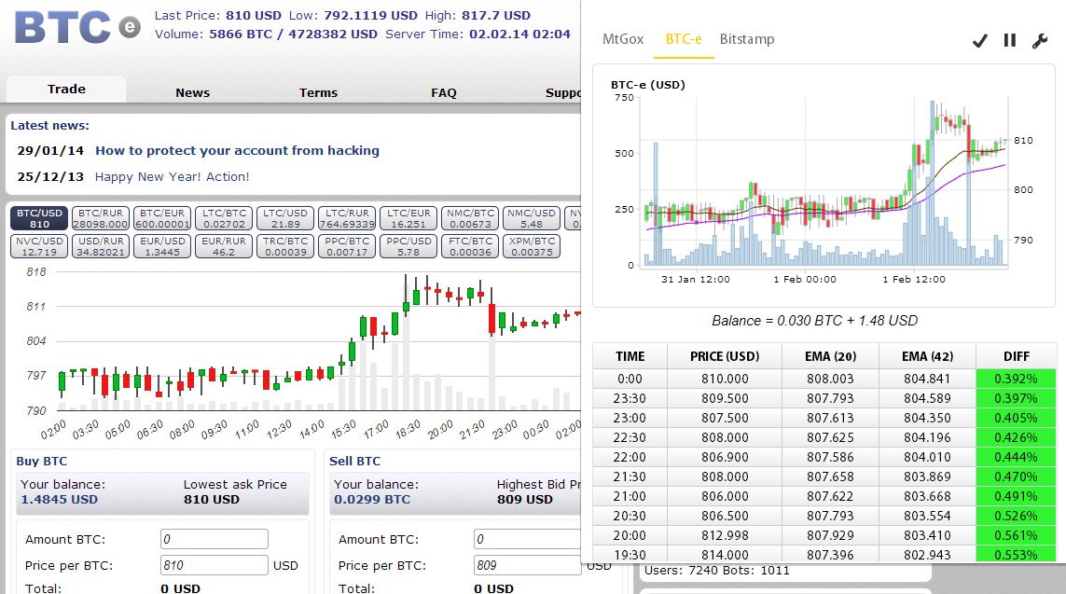The width and height of the screenshot is (1066, 594).
Task: Open the News menu item
Action: click(x=192, y=92)
